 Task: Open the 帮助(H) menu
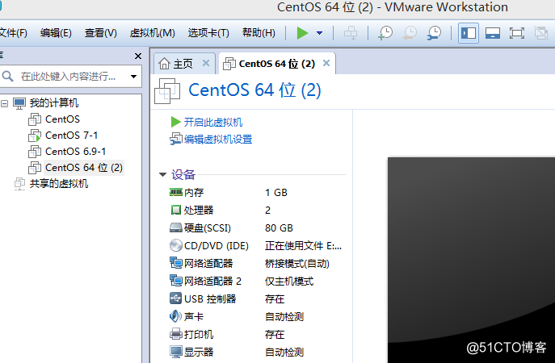point(259,33)
